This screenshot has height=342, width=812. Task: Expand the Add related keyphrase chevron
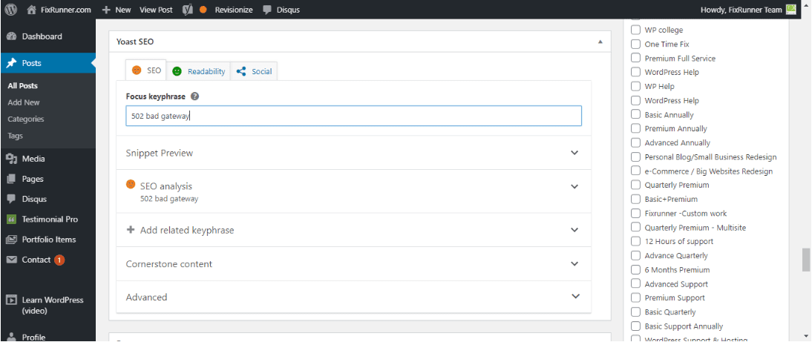pyautogui.click(x=574, y=230)
